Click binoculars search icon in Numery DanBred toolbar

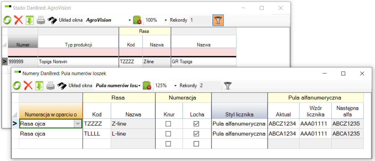click(62, 86)
